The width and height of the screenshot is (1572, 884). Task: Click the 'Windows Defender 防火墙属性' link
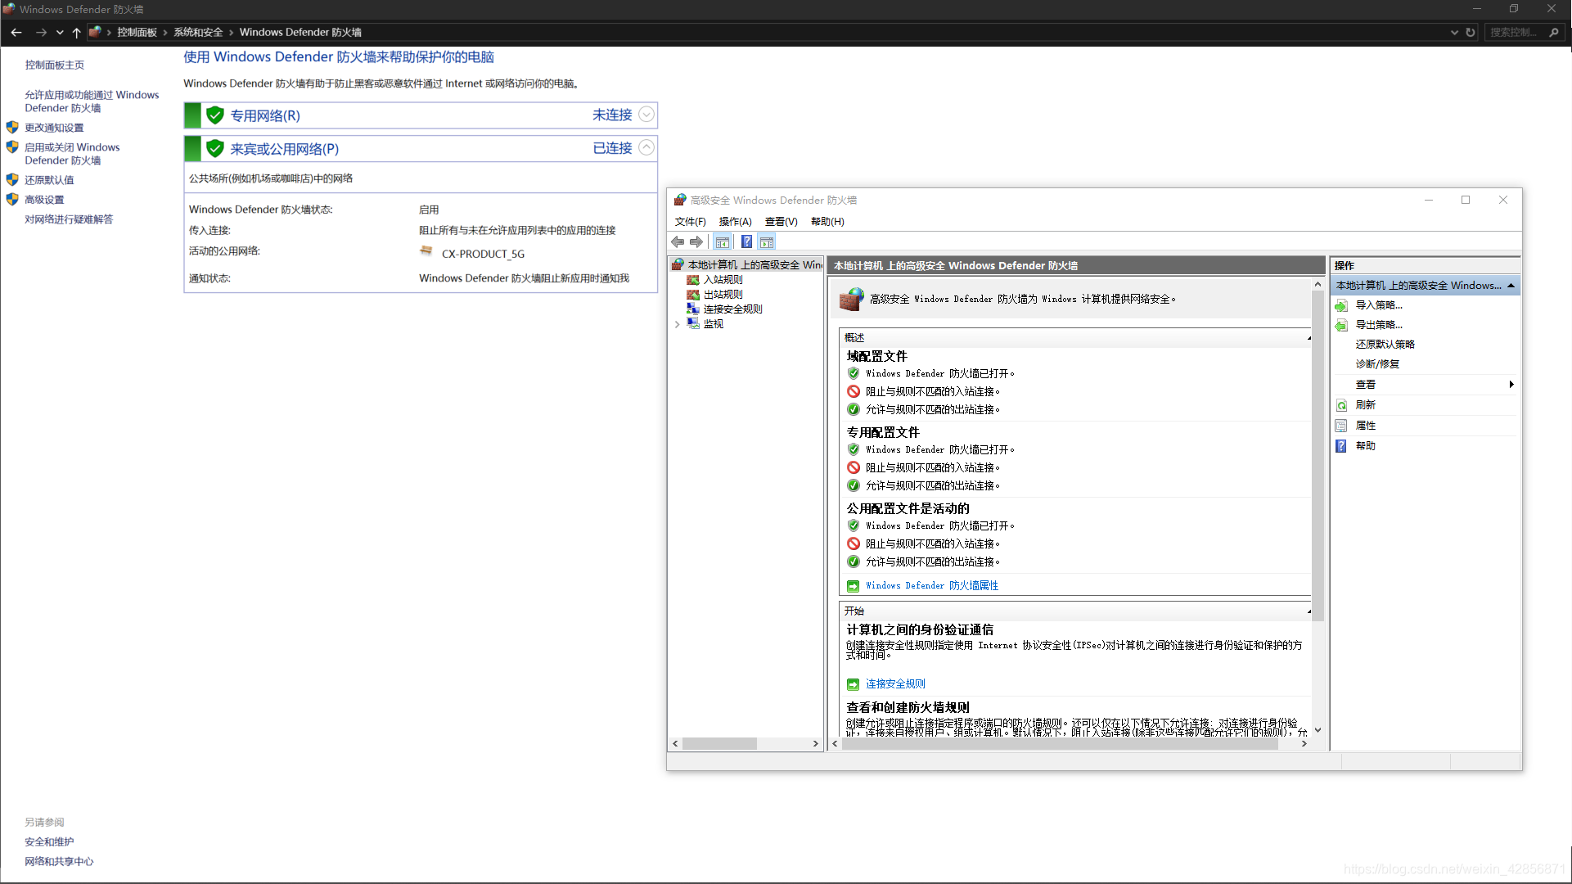pyautogui.click(x=931, y=585)
